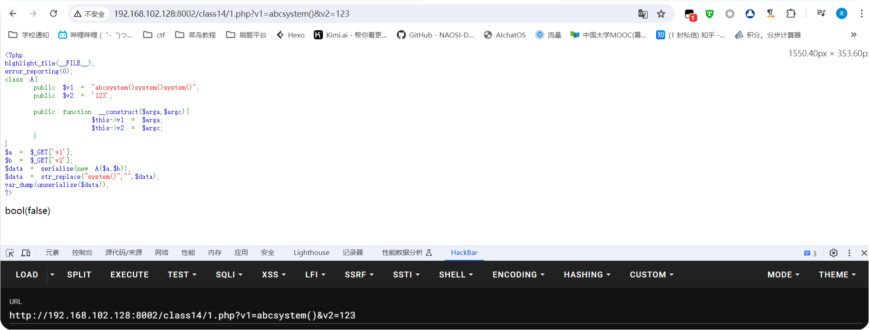
Task: Show more bookmarks with the overflow chevron
Action: (853, 35)
